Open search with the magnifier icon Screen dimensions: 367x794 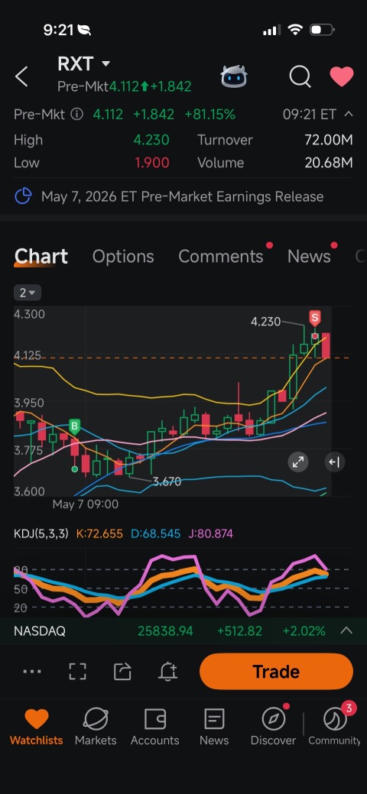click(x=300, y=77)
